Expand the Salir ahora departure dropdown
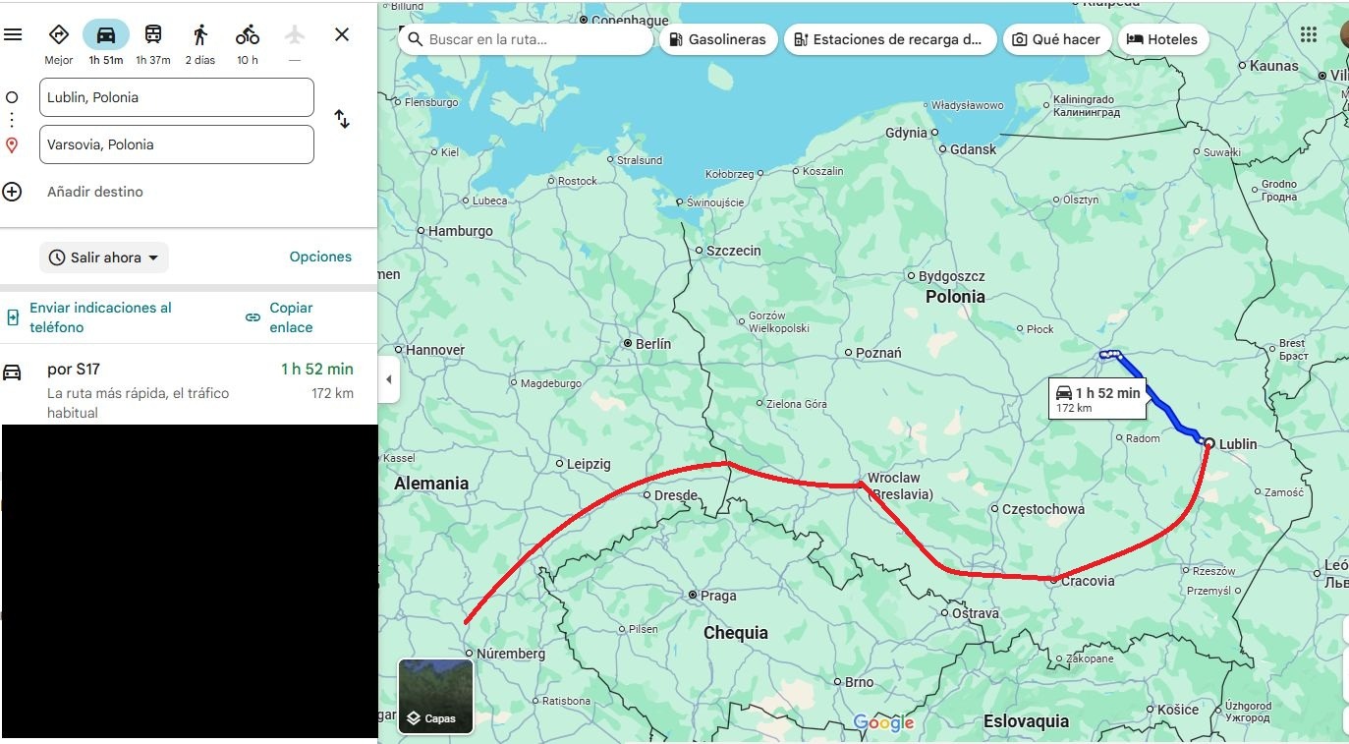This screenshot has width=1349, height=744. (104, 258)
